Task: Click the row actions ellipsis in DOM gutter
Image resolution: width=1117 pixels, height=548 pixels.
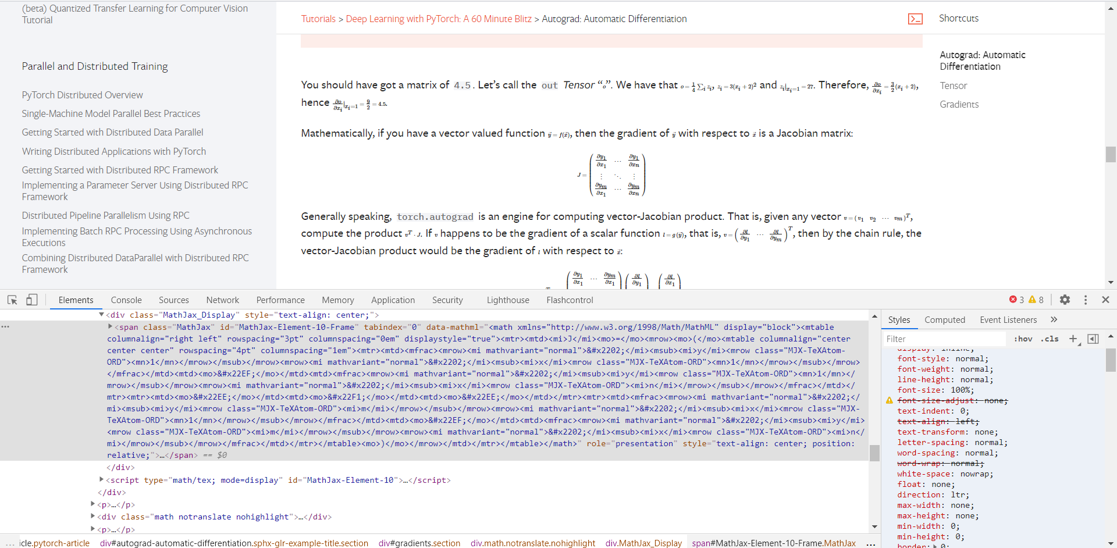Action: click(x=5, y=327)
